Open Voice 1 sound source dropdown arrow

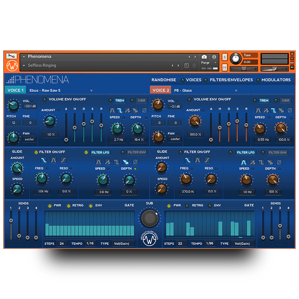tap(91, 91)
